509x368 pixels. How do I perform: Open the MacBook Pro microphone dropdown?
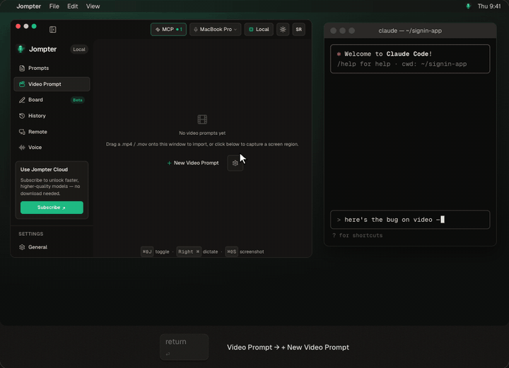click(x=215, y=29)
